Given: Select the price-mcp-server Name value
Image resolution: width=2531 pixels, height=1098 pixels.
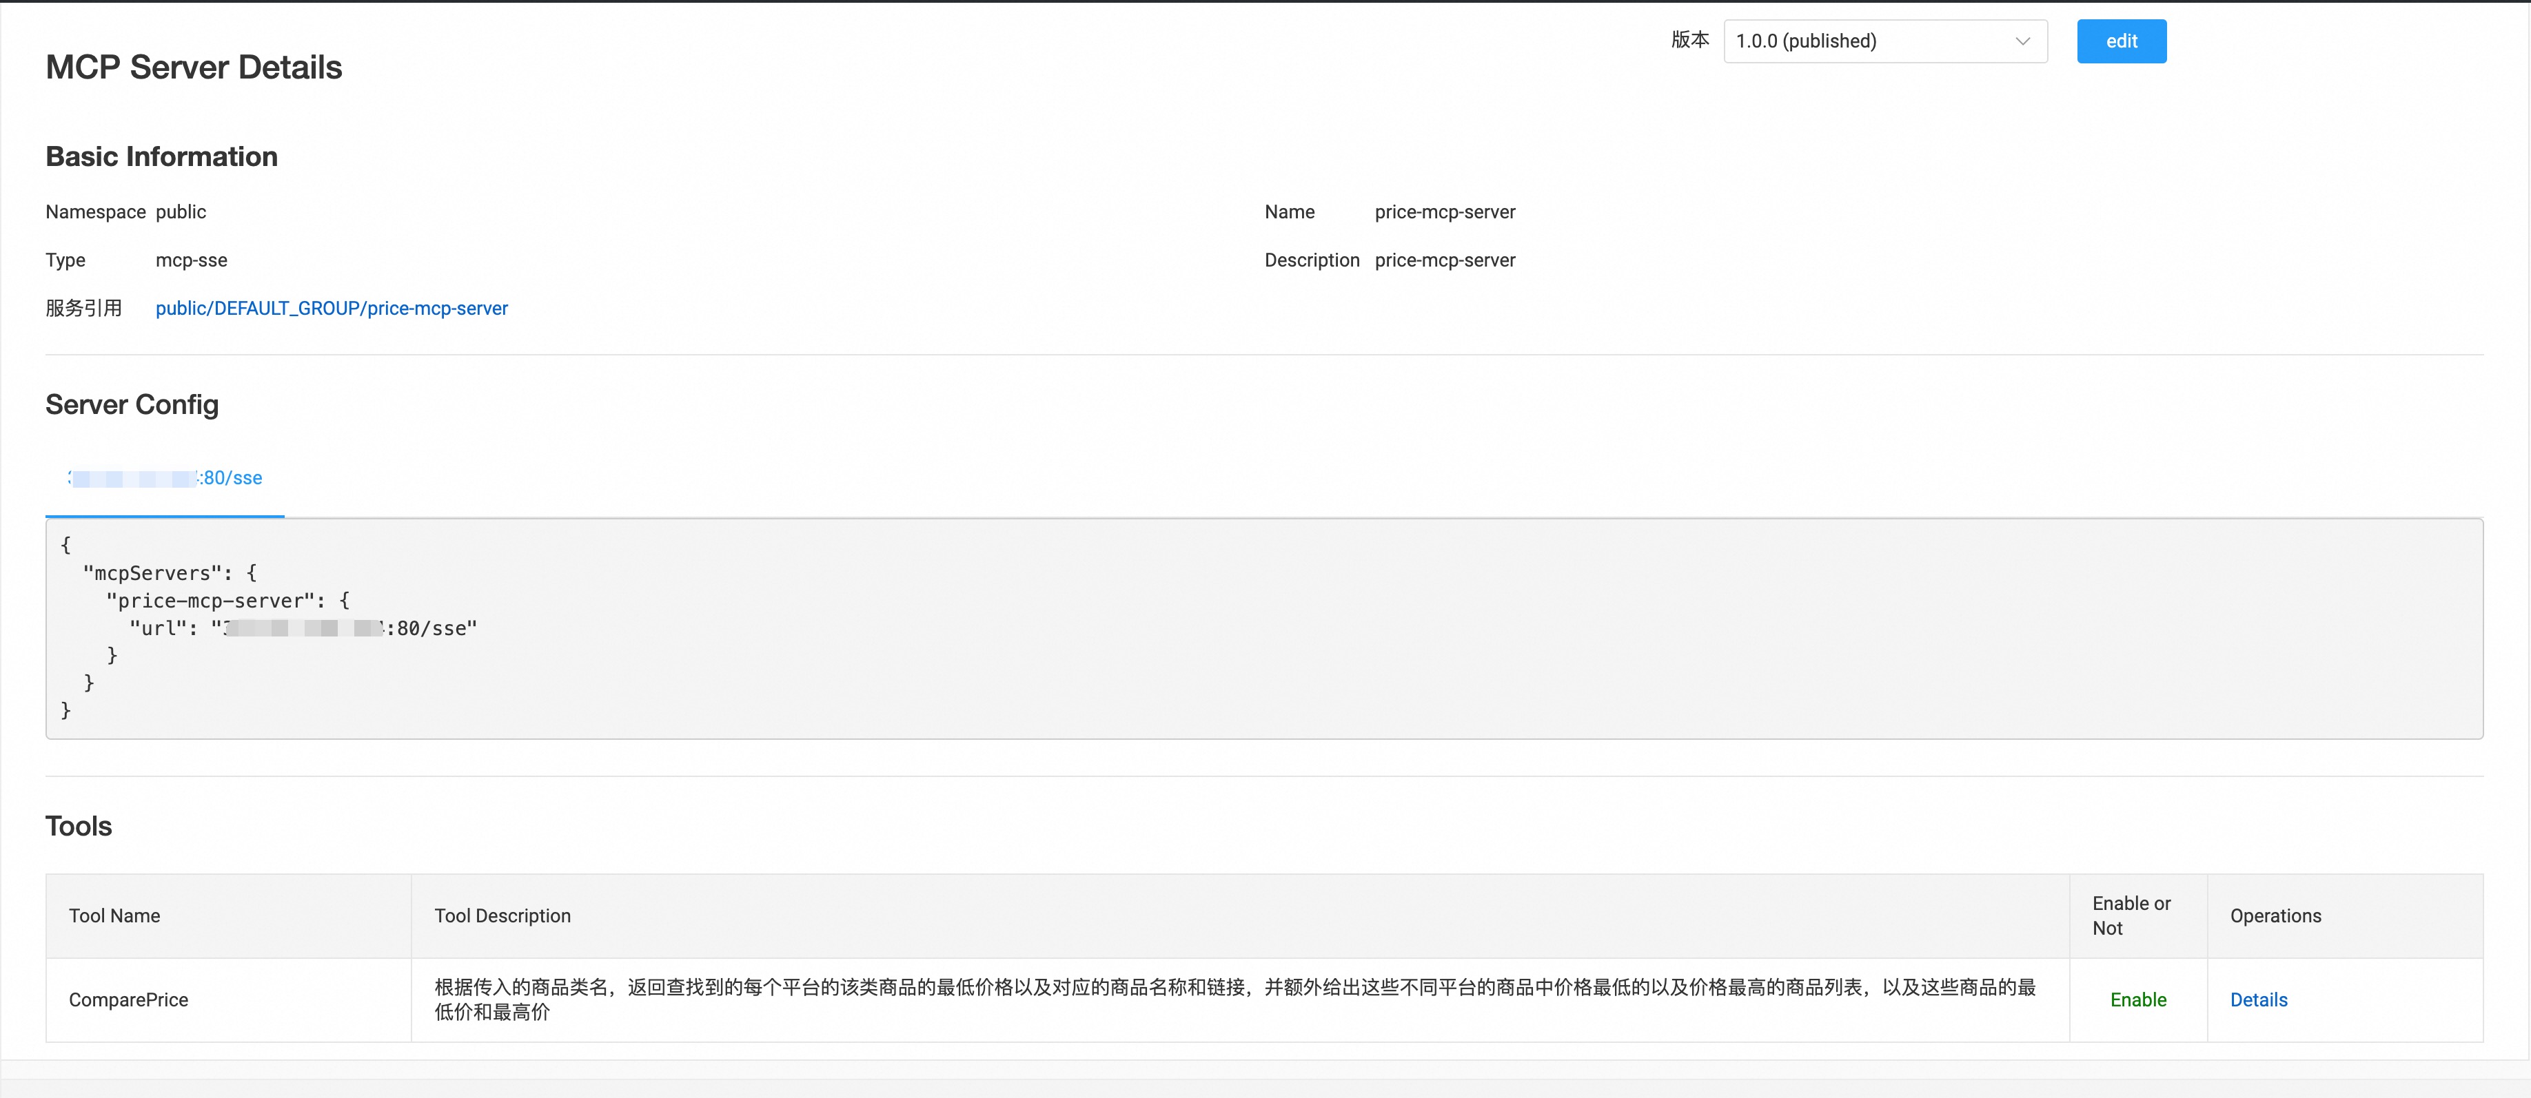Looking at the screenshot, I should [x=1444, y=211].
